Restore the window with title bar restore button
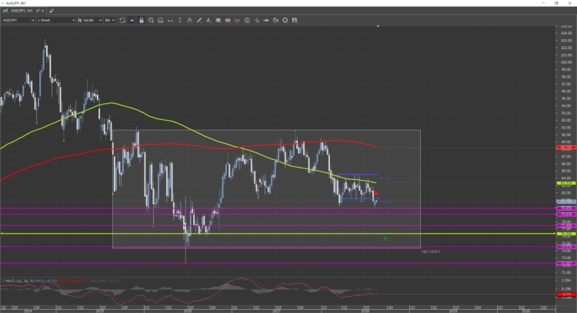Viewport: 577px width, 313px height. [x=556, y=3]
